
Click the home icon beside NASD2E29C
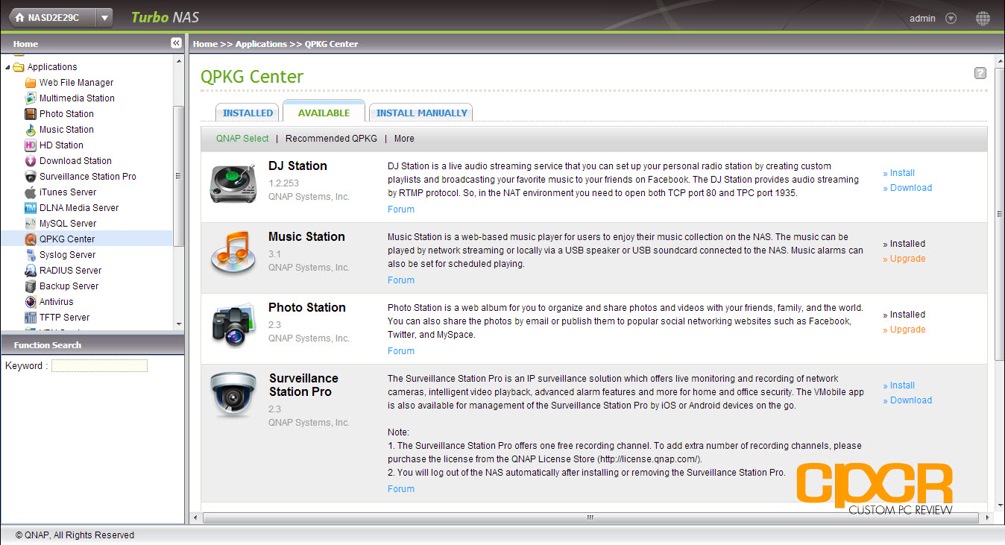coord(19,18)
